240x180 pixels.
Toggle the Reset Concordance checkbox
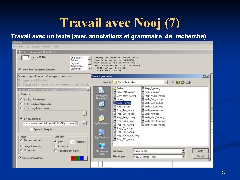tap(20, 158)
